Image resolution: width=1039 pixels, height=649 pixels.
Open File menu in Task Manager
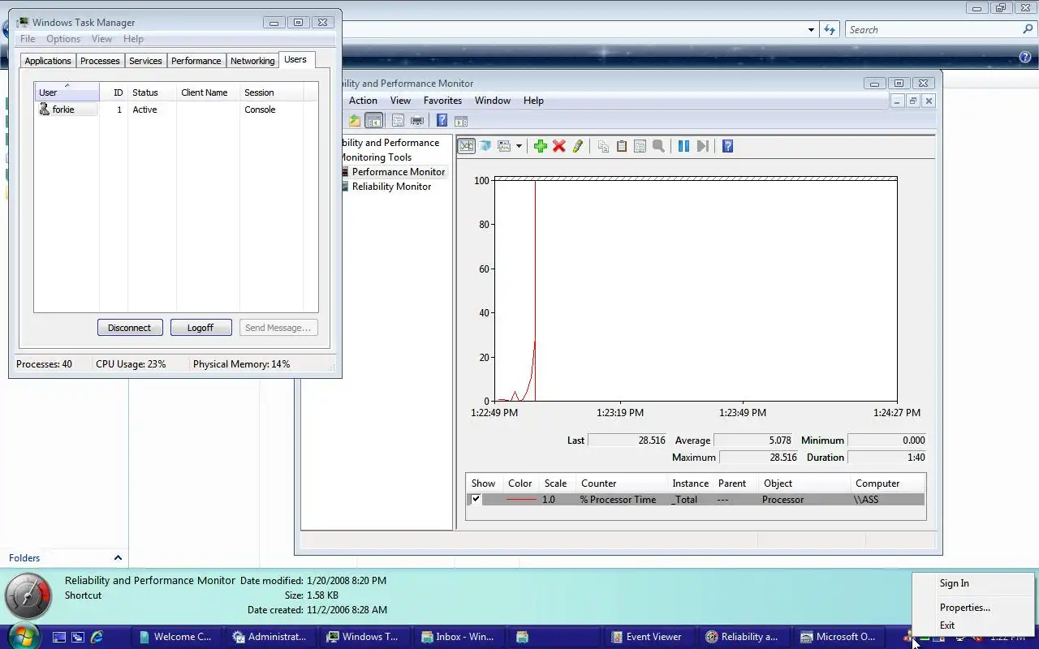pyautogui.click(x=28, y=39)
